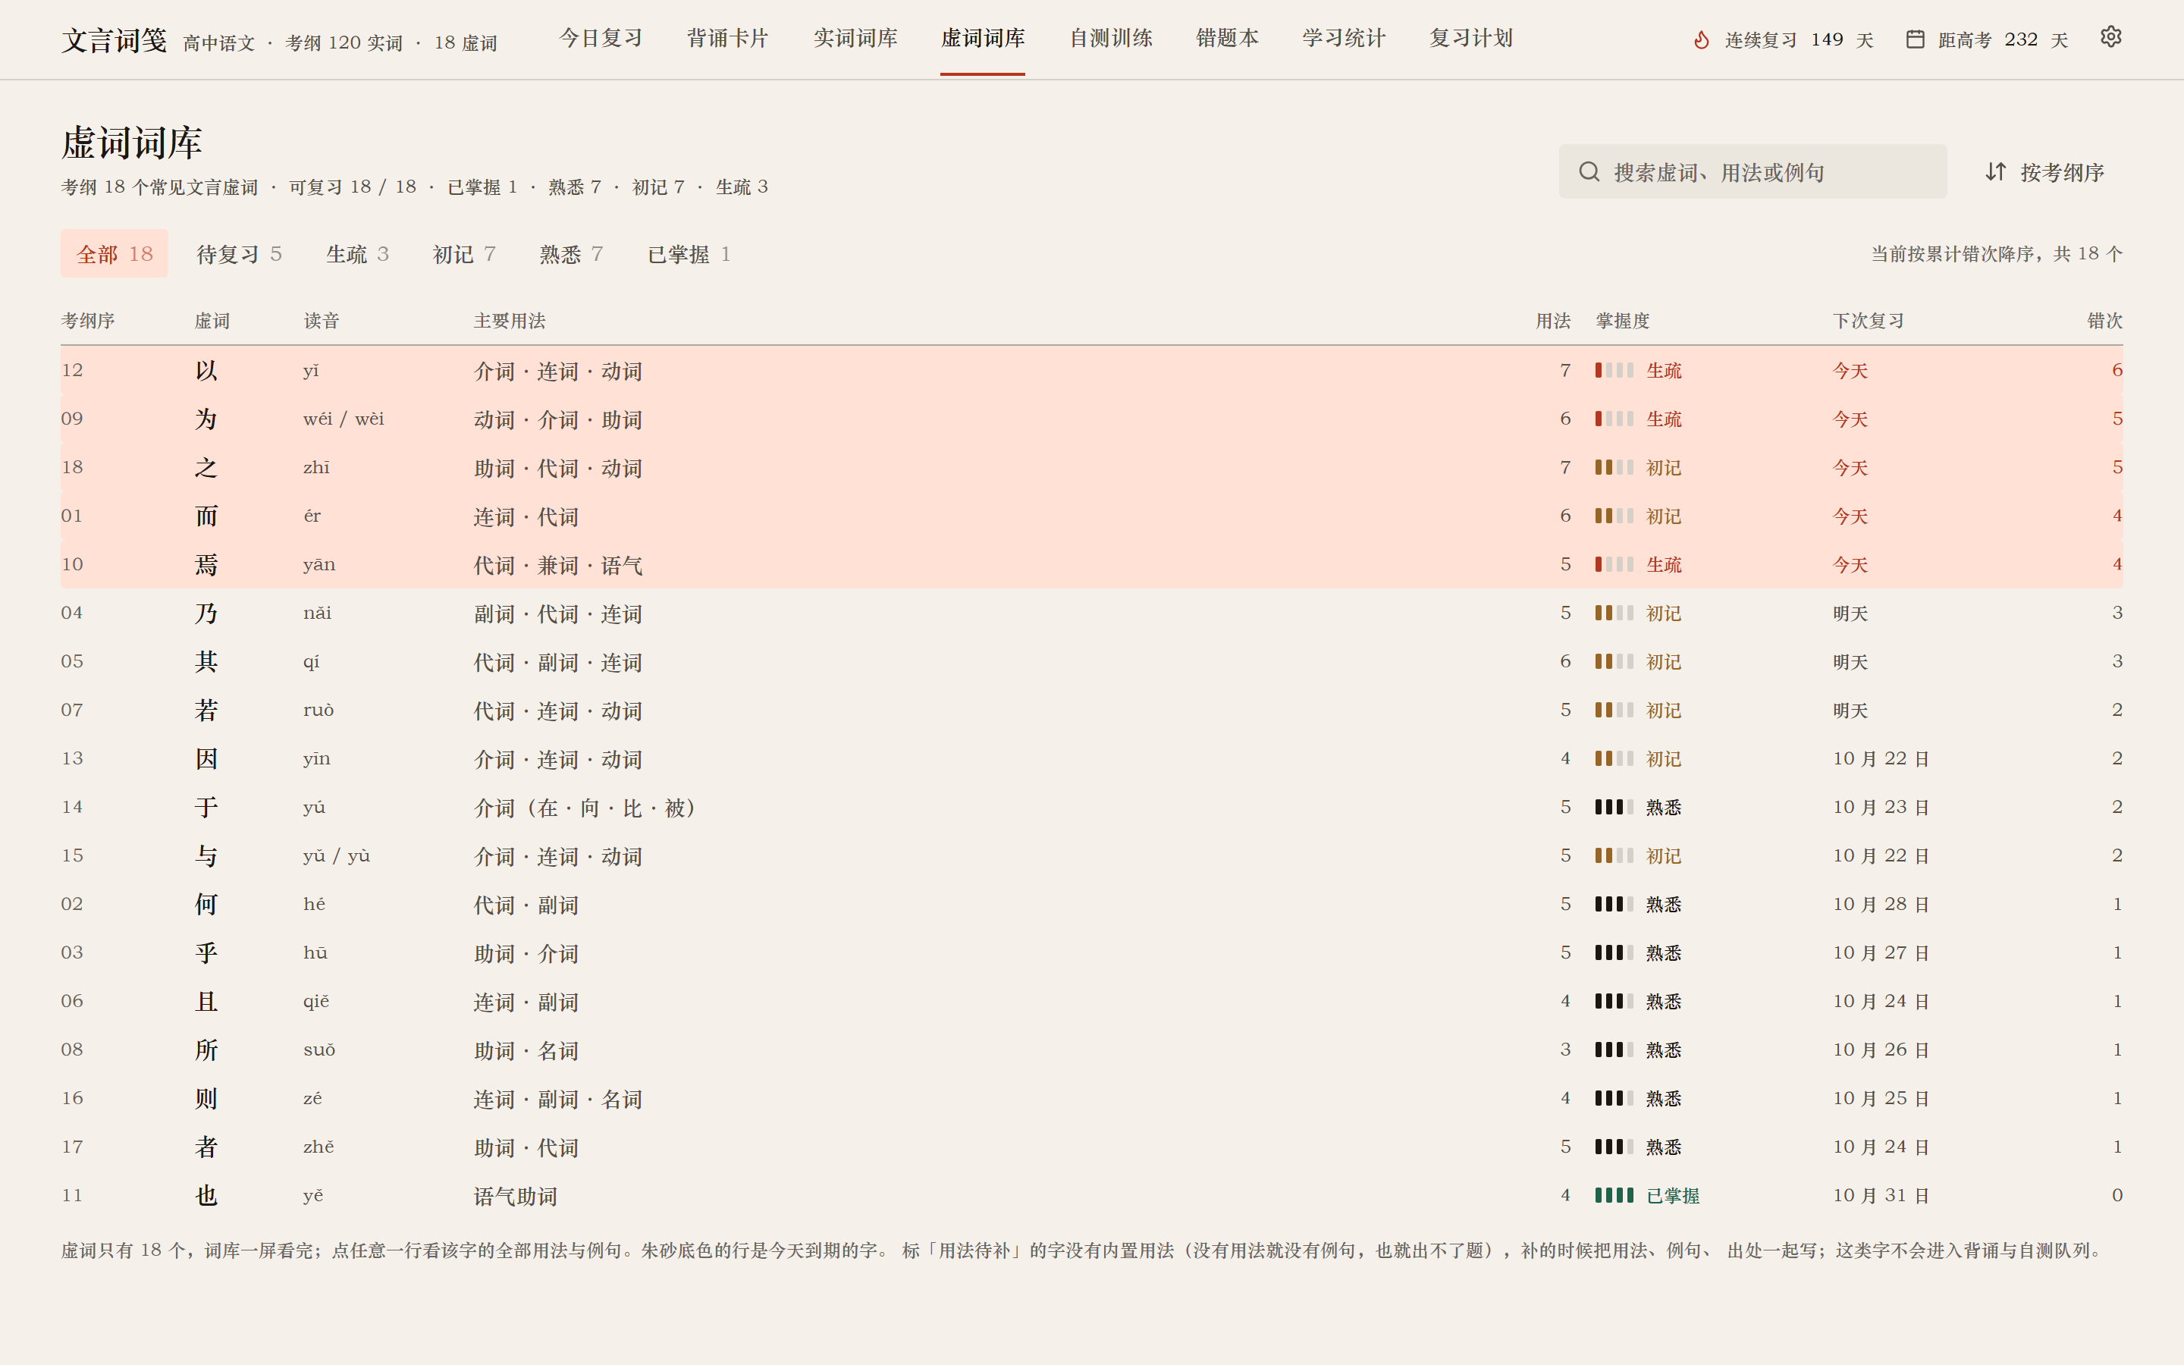Click the search magnifier icon

coord(1589,171)
